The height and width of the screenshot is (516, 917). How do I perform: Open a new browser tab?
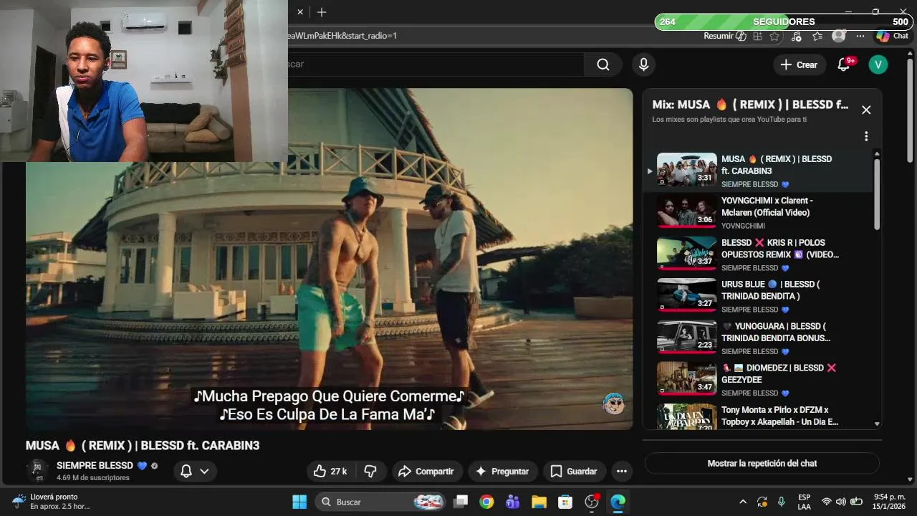click(x=322, y=12)
